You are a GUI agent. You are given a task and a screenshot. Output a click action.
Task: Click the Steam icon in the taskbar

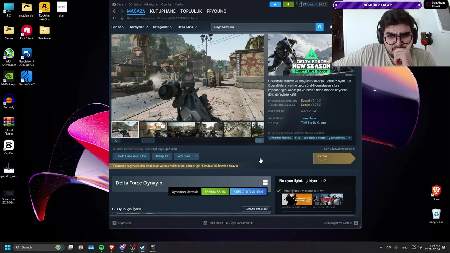click(142, 247)
